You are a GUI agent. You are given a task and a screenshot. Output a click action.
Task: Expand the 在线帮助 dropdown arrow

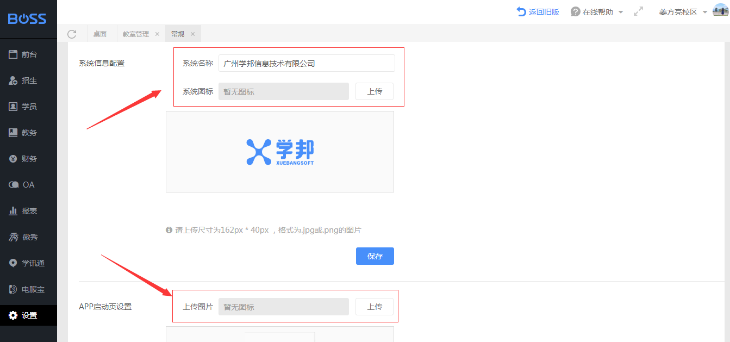coord(621,12)
